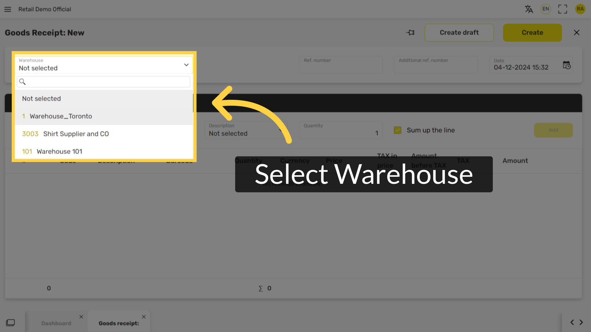Click the warehouse search input field
The image size is (591, 332).
pyautogui.click(x=105, y=82)
